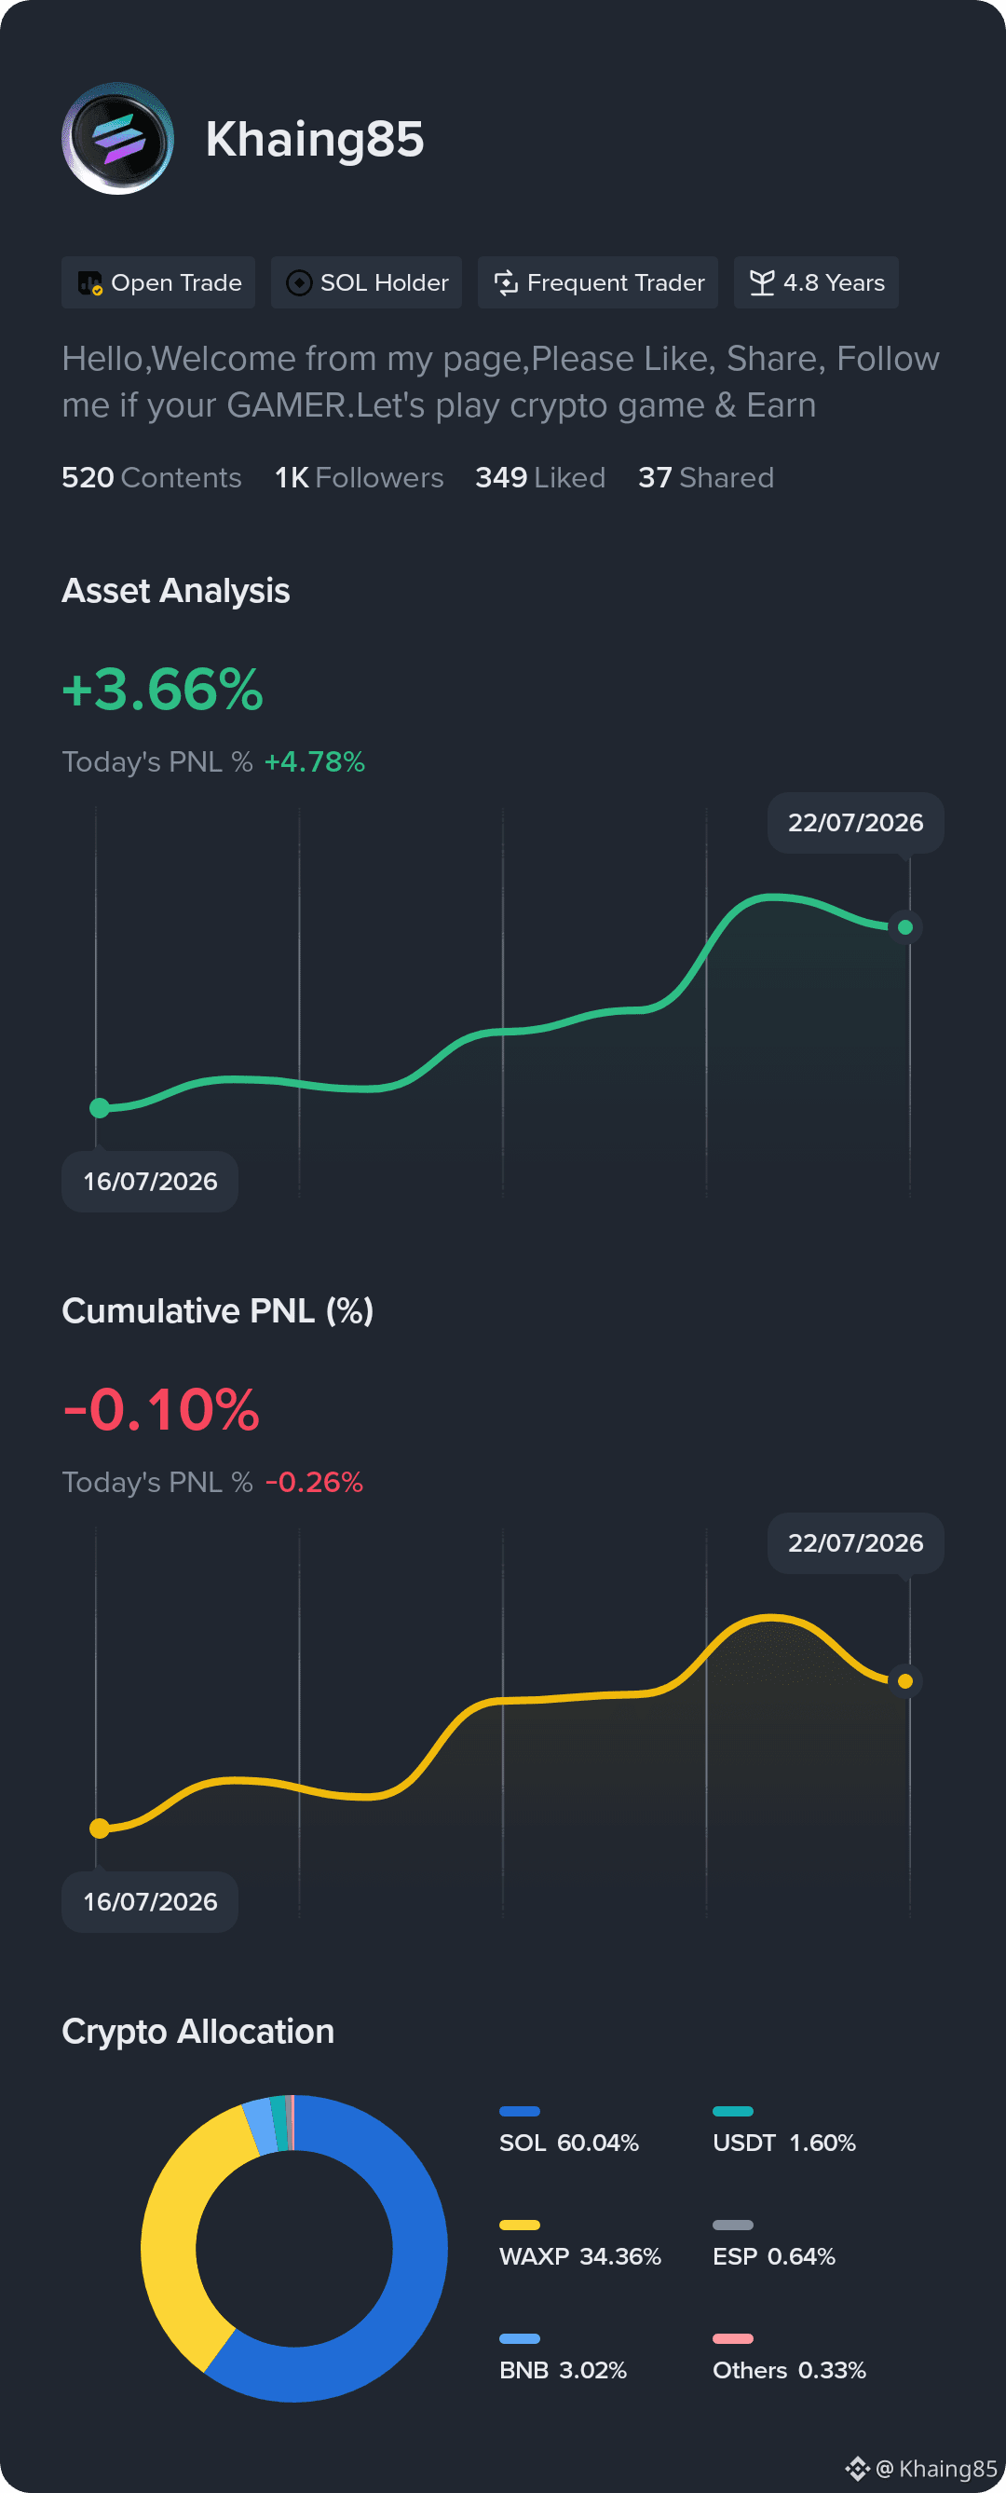Click the Frequent Trader swap icon
This screenshot has height=2493, width=1006.
[x=506, y=282]
